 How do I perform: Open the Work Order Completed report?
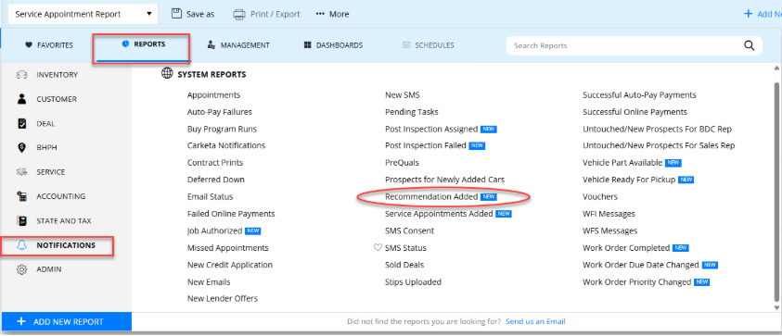click(x=626, y=248)
